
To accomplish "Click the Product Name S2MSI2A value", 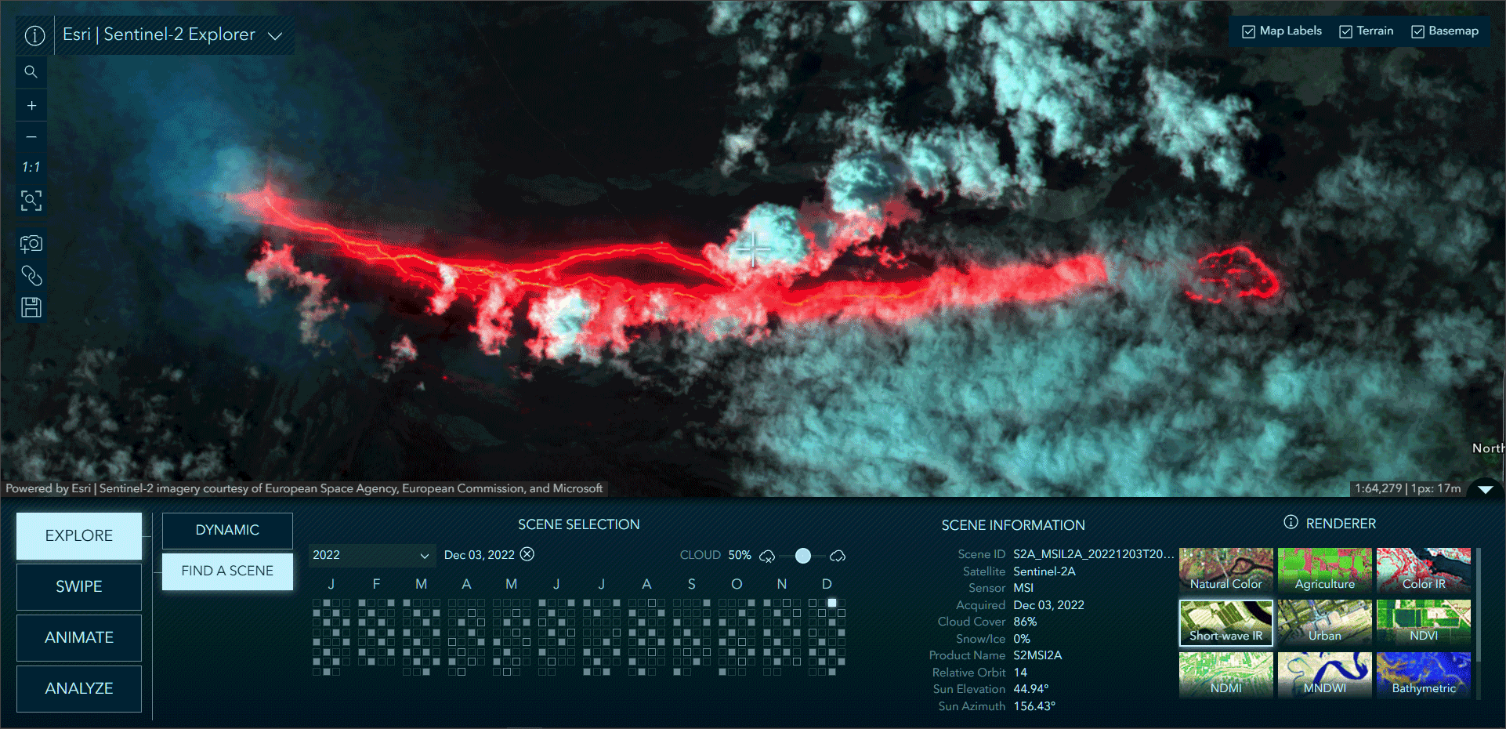I will pos(1037,655).
